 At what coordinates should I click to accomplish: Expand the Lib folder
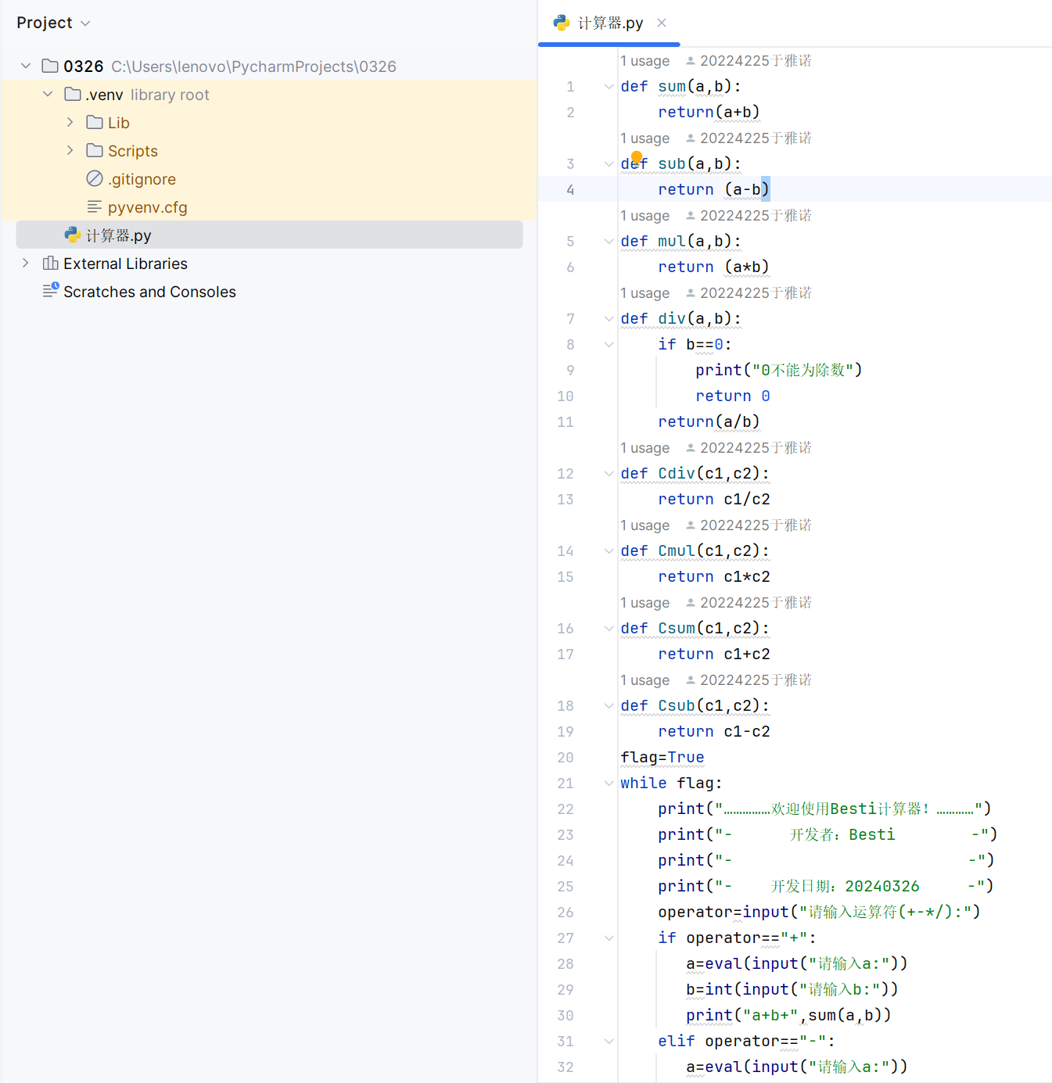[x=70, y=123]
